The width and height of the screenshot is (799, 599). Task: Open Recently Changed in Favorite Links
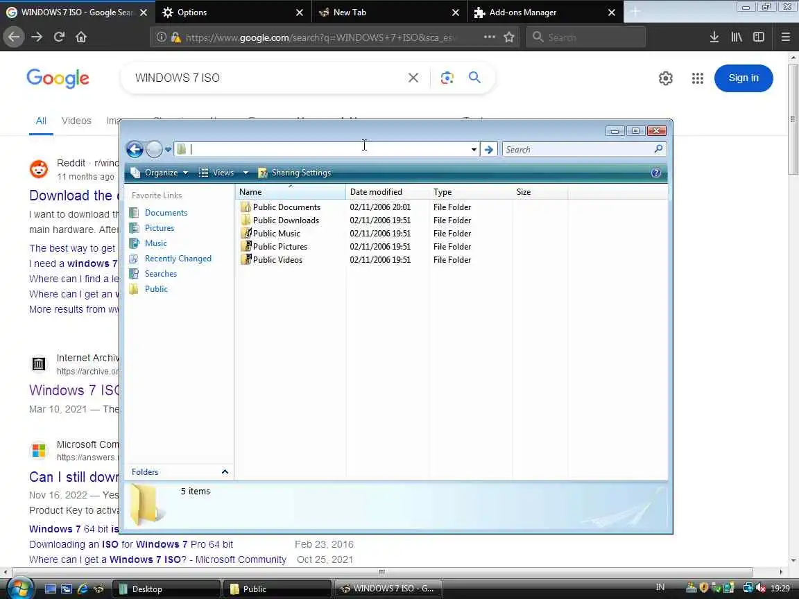pos(178,258)
